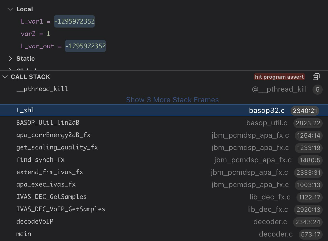This screenshot has height=241, width=328.
Task: Click the hit program assert badge
Action: 279,77
